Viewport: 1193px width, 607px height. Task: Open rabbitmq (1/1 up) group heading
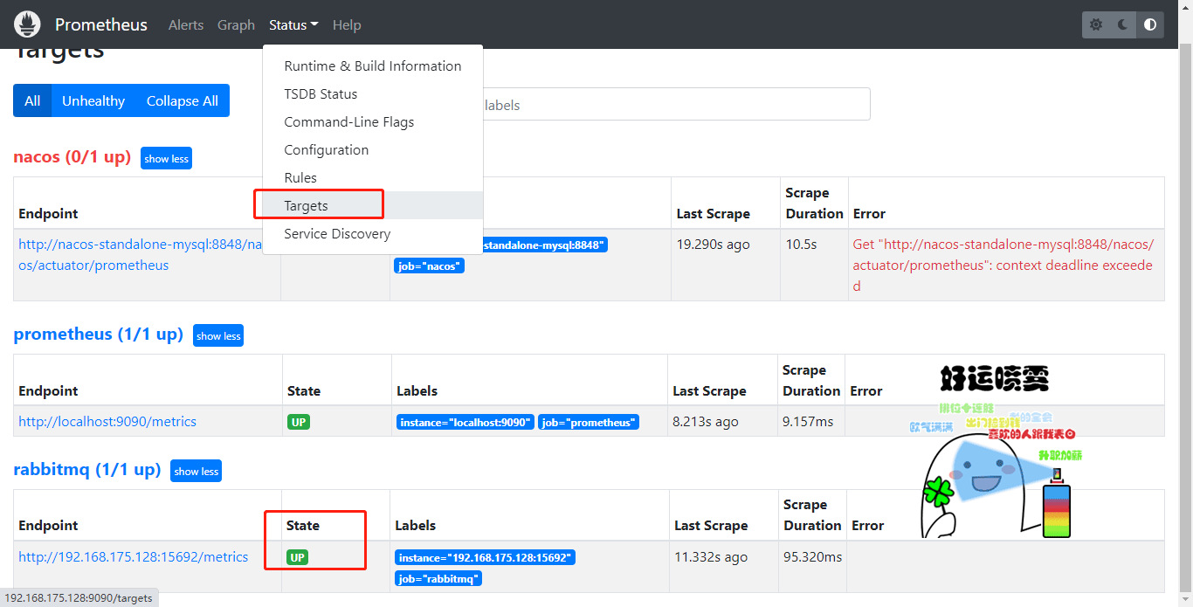pos(87,470)
